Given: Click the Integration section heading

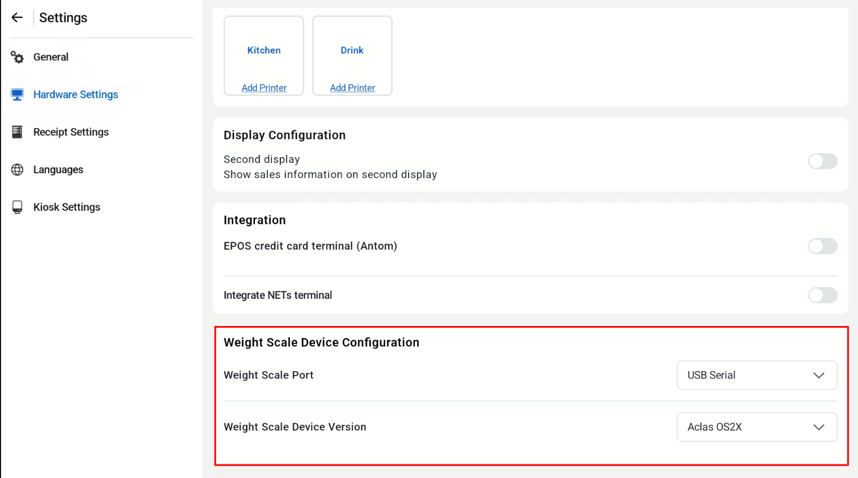Looking at the screenshot, I should pos(254,220).
